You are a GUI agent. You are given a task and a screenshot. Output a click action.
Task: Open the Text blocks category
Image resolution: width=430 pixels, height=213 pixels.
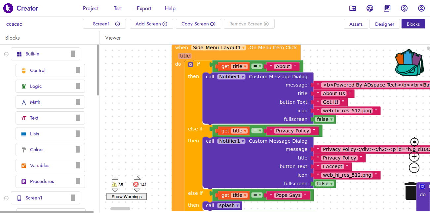tap(50, 118)
